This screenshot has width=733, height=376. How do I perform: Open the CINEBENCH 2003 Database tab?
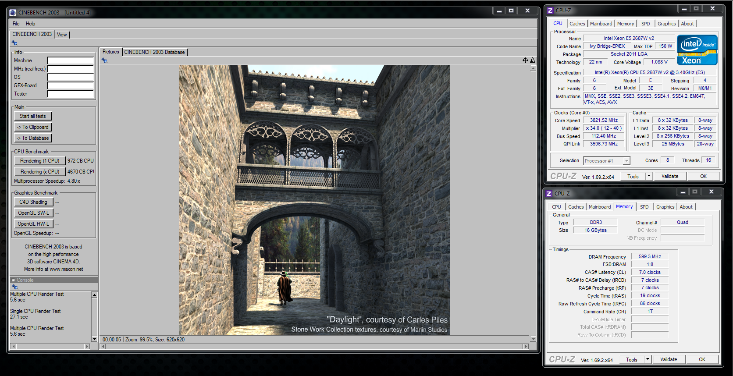154,52
